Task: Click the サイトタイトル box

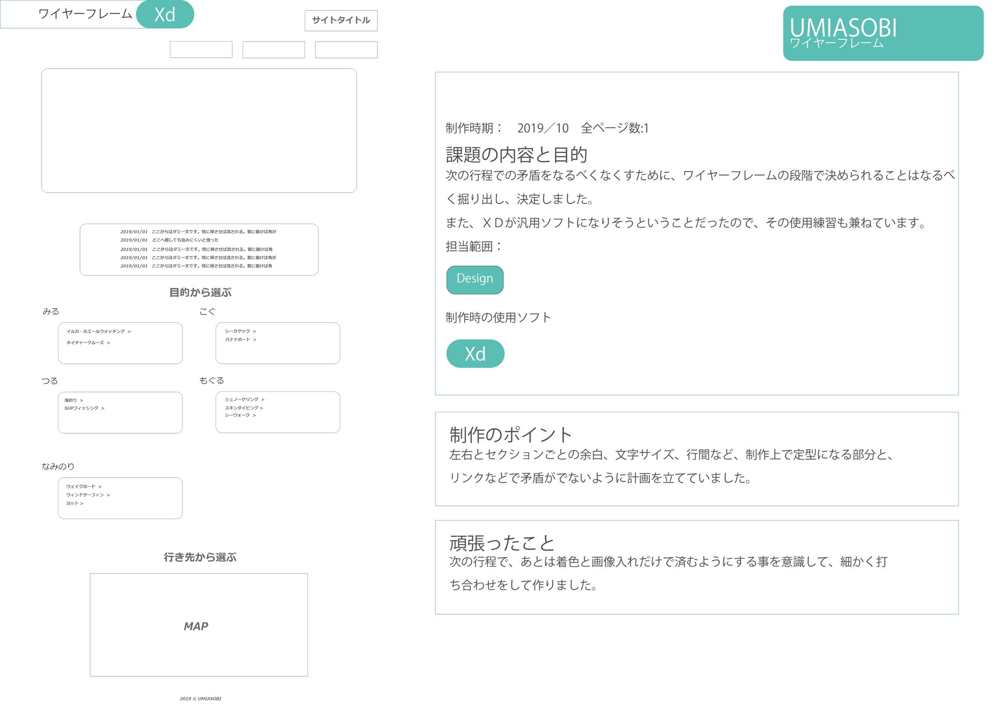Action: (x=341, y=21)
